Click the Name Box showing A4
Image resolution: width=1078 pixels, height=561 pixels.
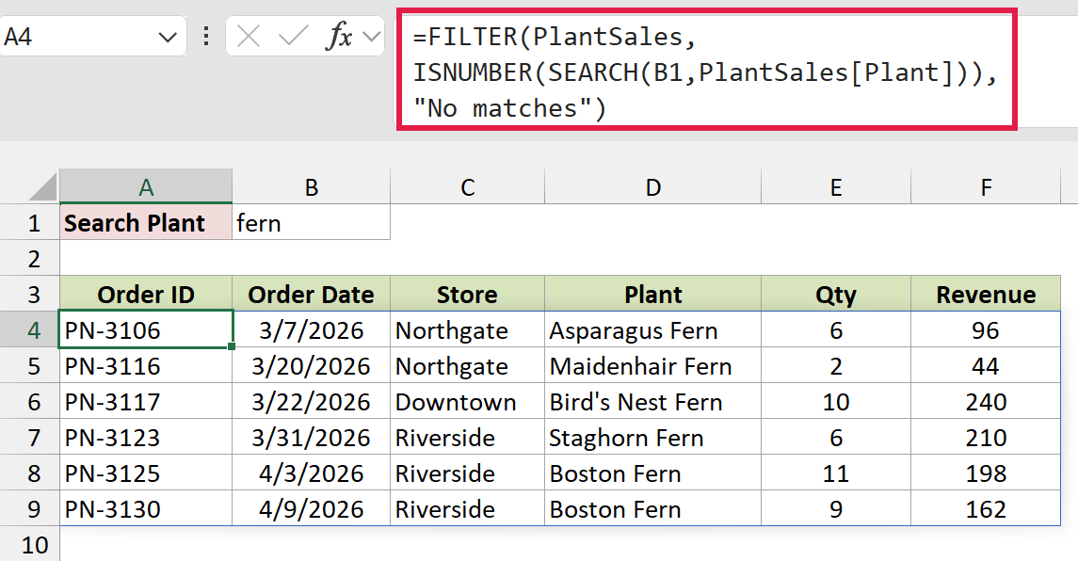click(92, 36)
